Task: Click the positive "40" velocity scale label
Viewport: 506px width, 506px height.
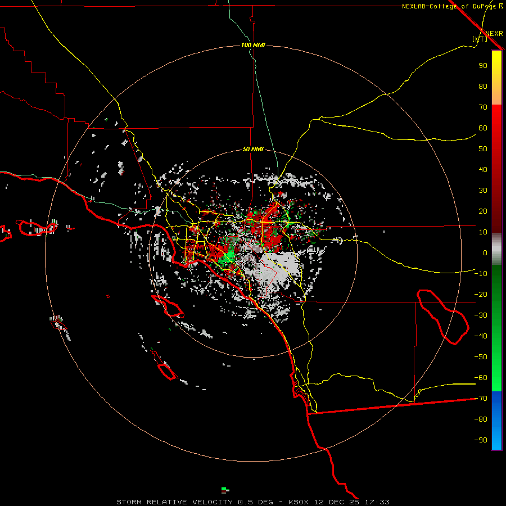Action: coord(483,170)
